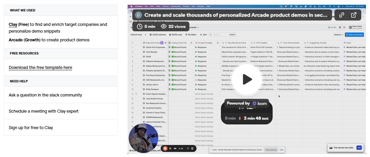Click the 'Insomnia Cookies' cell
Image resolution: width=370 pixels, height=157 pixels.
(x=155, y=108)
